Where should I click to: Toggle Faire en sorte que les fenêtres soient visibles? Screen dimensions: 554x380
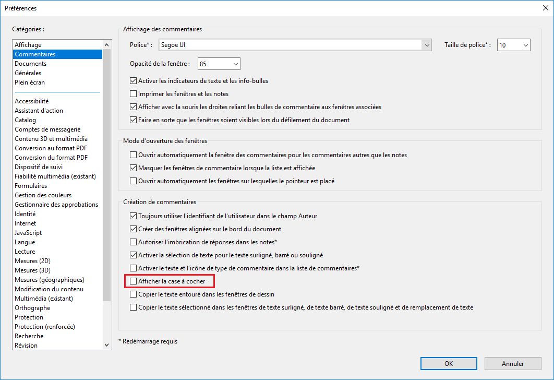[133, 120]
